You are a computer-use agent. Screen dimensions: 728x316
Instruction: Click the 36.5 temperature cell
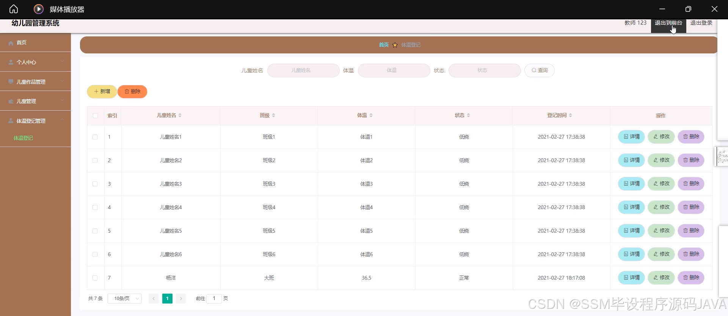(x=366, y=278)
